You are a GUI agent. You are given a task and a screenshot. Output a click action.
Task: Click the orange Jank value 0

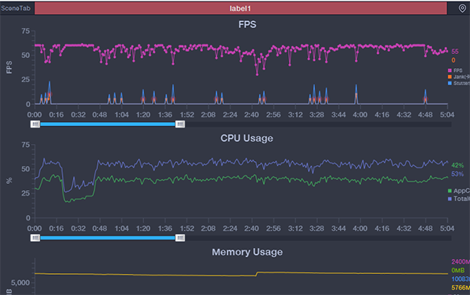point(454,60)
